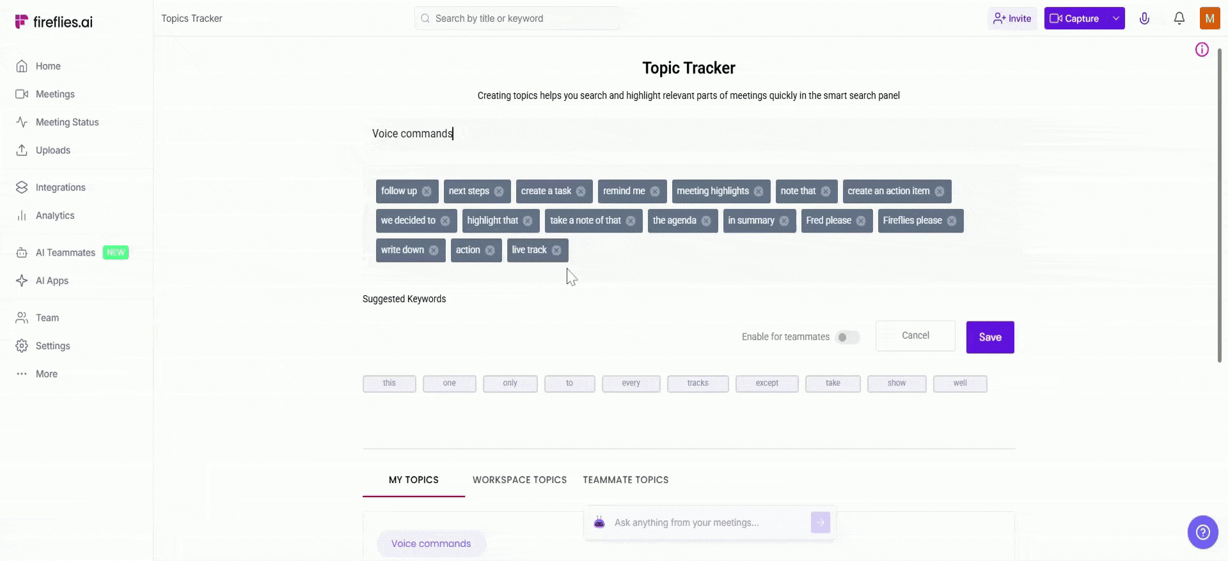The width and height of the screenshot is (1228, 561).
Task: Focus the search by title field
Action: pyautogui.click(x=518, y=19)
